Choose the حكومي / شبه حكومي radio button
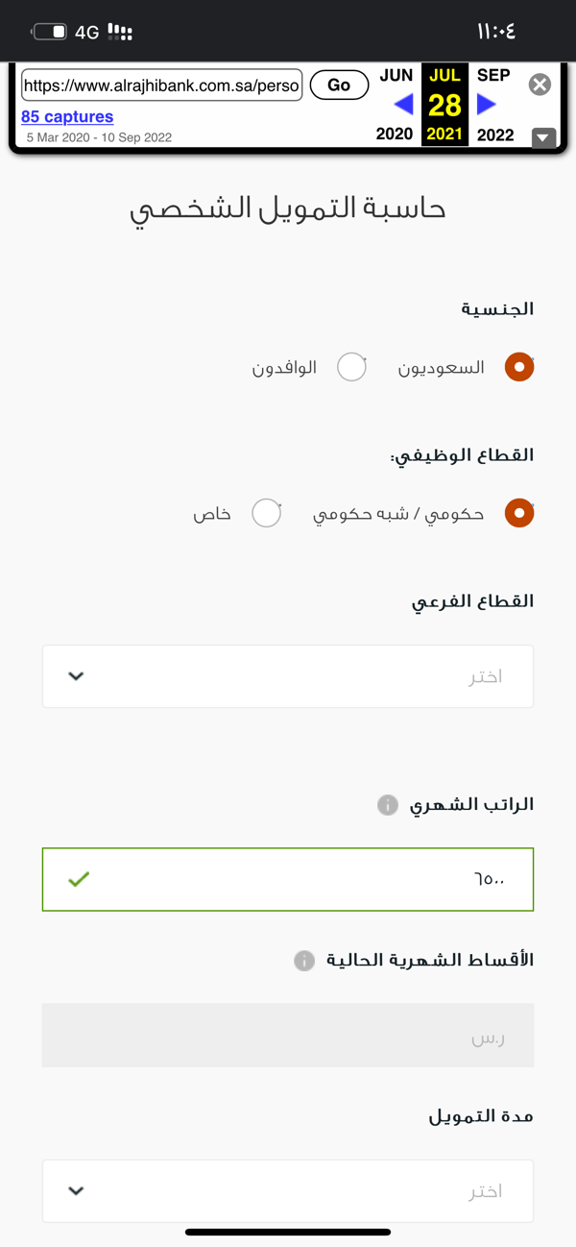The height and width of the screenshot is (1247, 576). coord(519,513)
